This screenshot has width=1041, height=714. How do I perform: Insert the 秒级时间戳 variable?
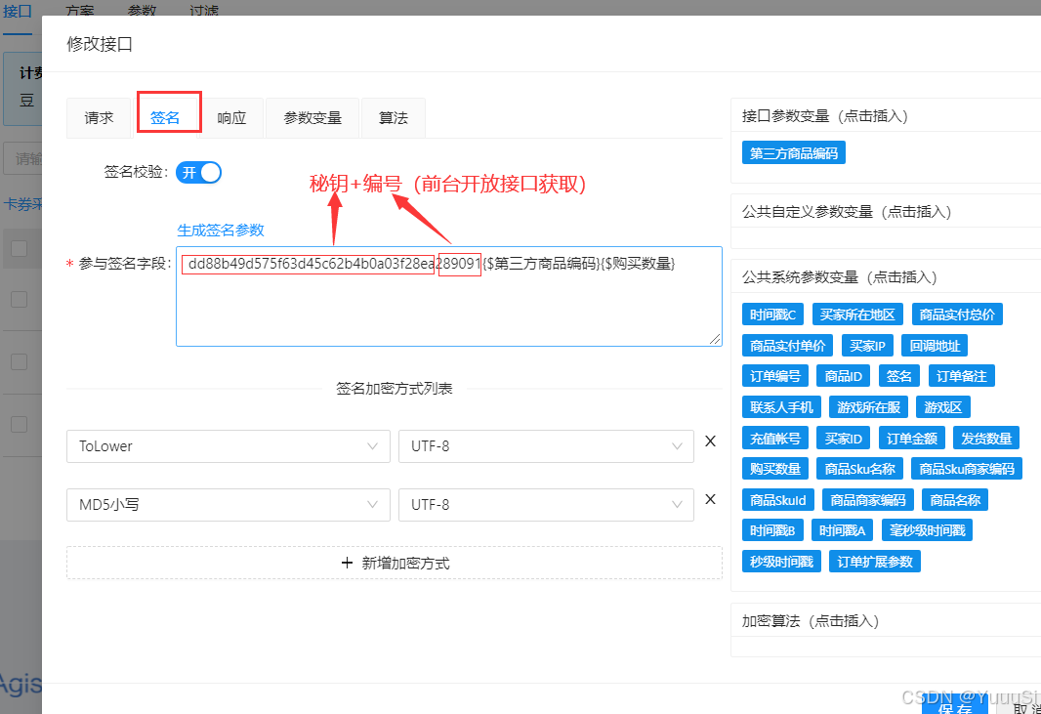[x=781, y=562]
